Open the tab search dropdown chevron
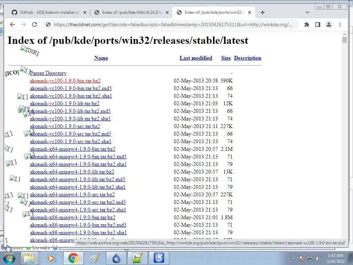Screen dimensions: 353x265 tap(307, 12)
